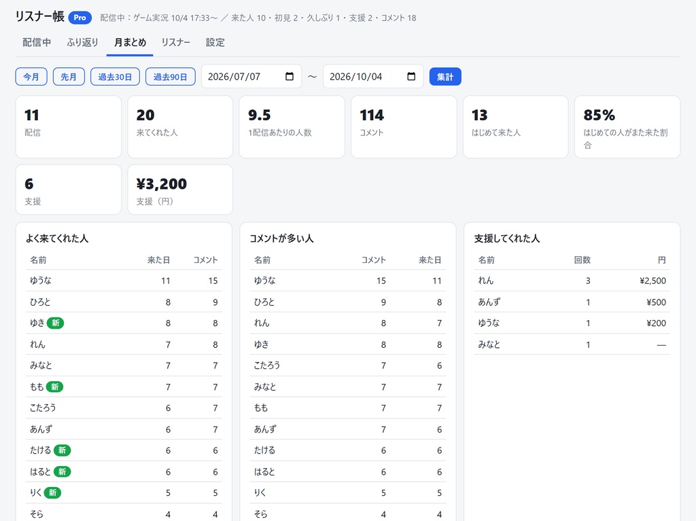
Task: Edit the start date field 2026/07/07
Action: click(x=251, y=76)
